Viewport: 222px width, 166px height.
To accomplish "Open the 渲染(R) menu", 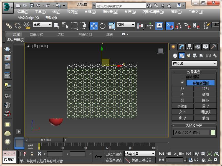I will pos(176,12).
